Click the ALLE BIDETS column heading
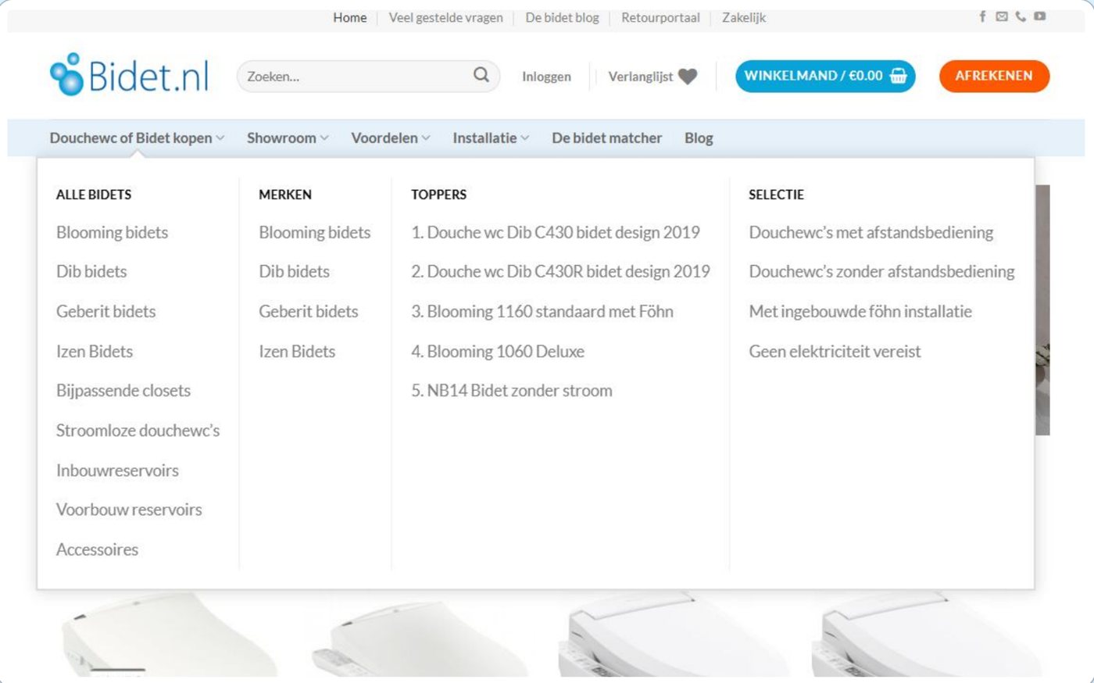Viewport: 1094px width, 683px height. click(x=94, y=195)
